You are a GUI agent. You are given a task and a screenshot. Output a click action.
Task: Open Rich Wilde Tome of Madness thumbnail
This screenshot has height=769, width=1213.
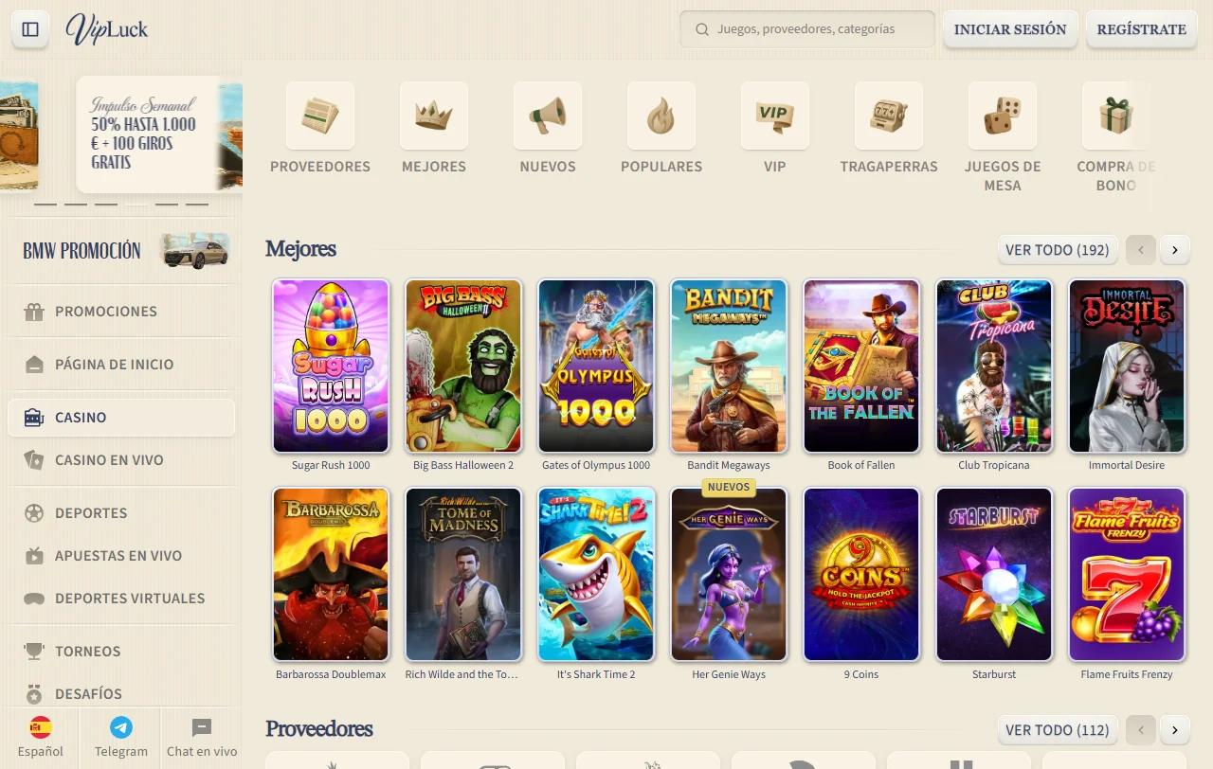(x=463, y=574)
